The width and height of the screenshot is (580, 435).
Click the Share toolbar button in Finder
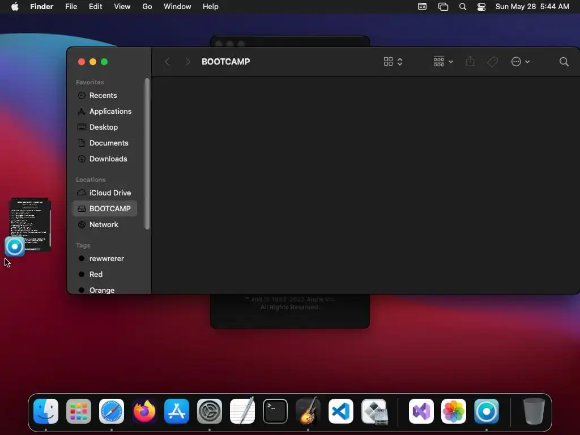(470, 61)
